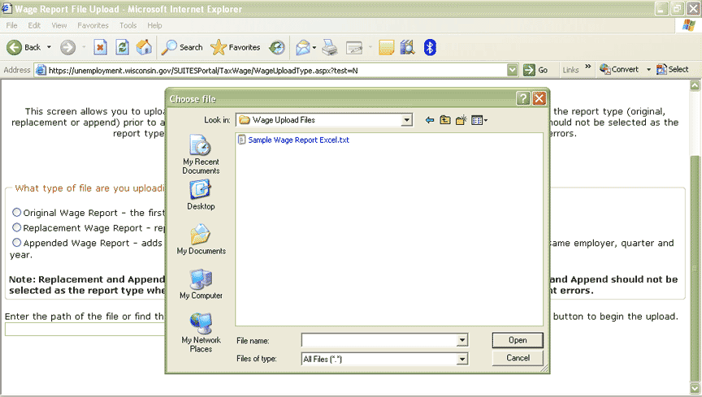
Task: Click the IE Stop loading icon
Action: (x=101, y=47)
